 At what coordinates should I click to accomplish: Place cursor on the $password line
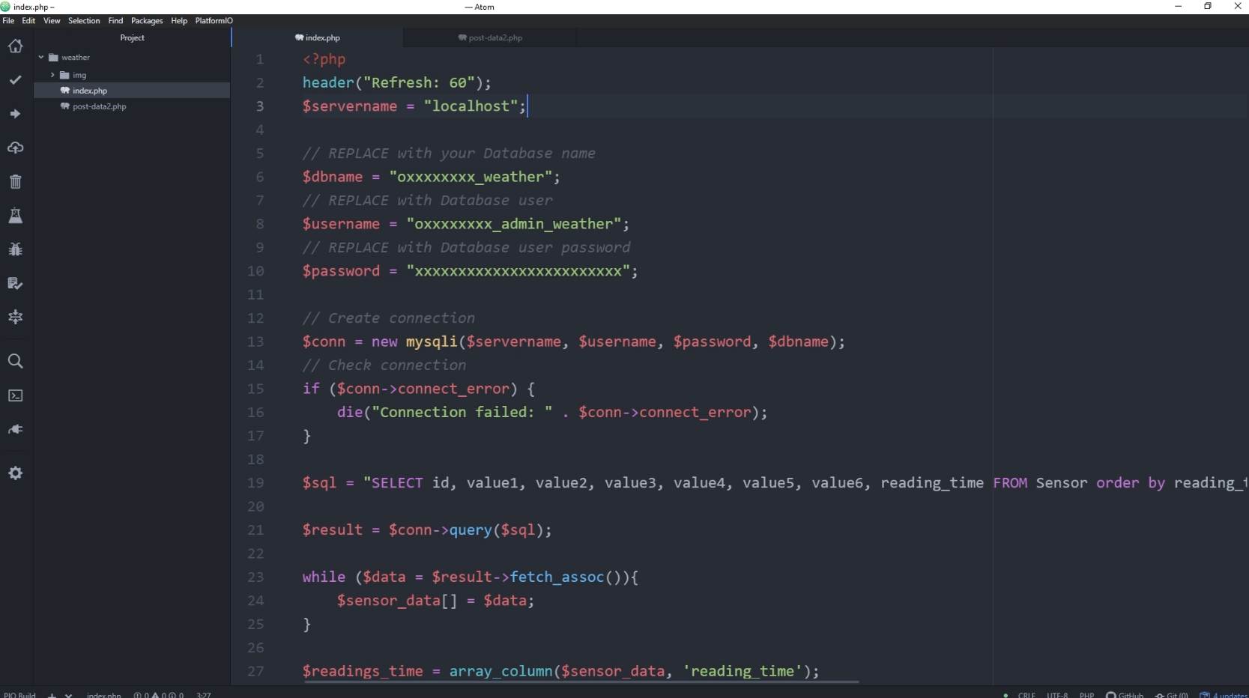(470, 271)
